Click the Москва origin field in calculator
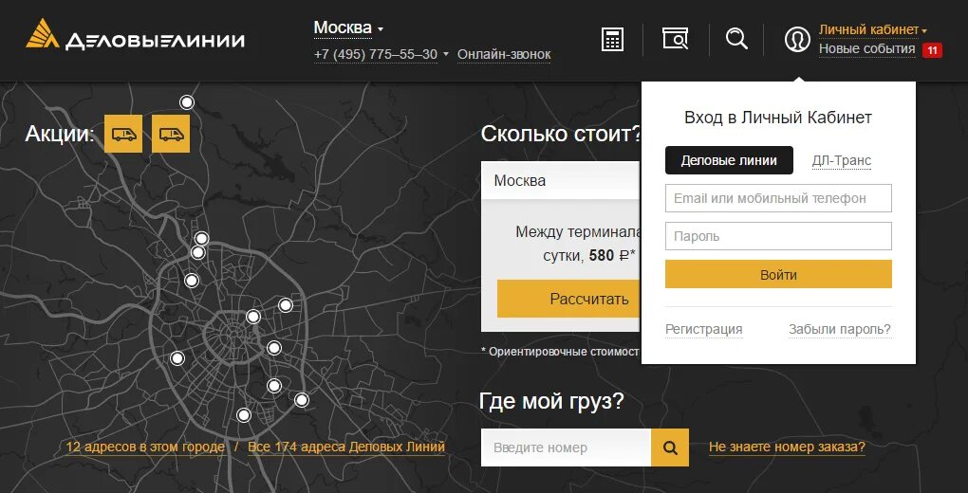The image size is (968, 493). [561, 180]
